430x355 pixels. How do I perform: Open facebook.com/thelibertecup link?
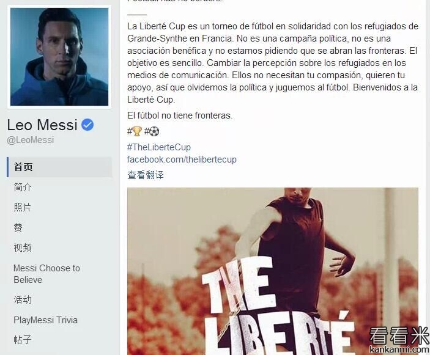[182, 159]
